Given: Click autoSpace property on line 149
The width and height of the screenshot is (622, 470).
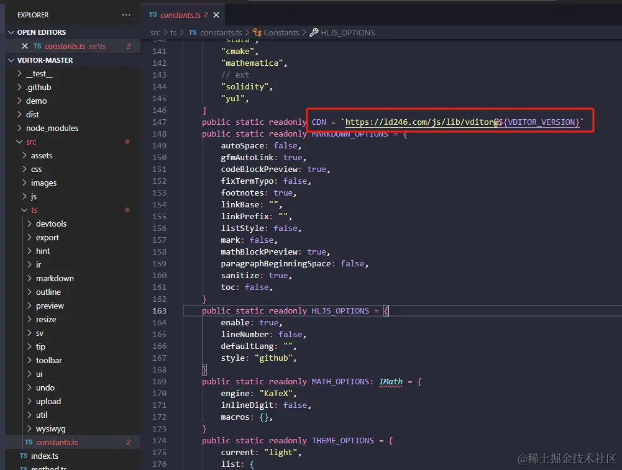Looking at the screenshot, I should coord(242,145).
